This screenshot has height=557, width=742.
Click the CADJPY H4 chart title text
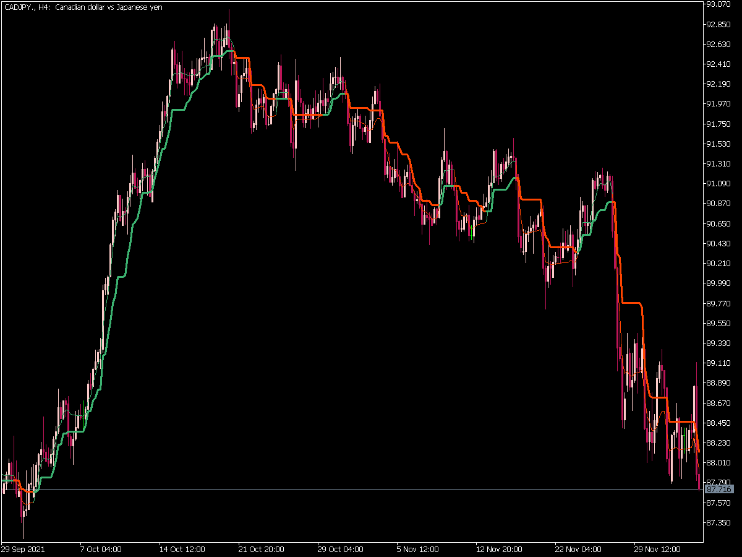(x=83, y=7)
